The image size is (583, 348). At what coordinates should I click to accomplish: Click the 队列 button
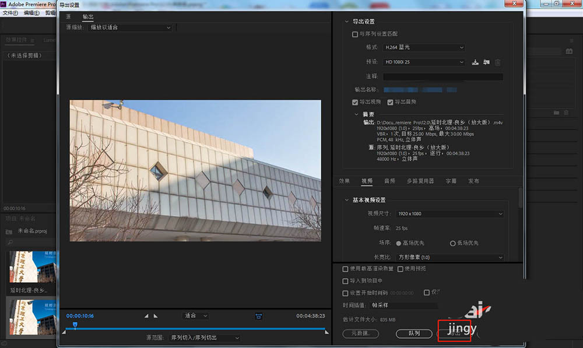tap(414, 333)
